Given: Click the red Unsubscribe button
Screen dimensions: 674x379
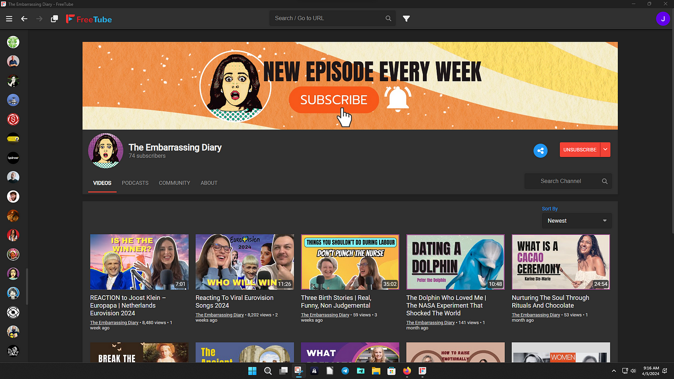Looking at the screenshot, I should [x=580, y=149].
